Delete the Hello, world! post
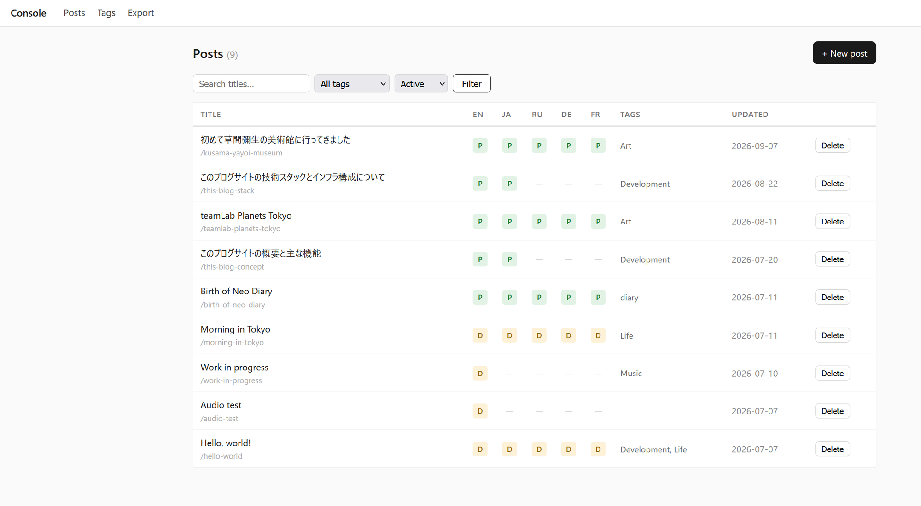Image resolution: width=921 pixels, height=506 pixels. coord(832,449)
